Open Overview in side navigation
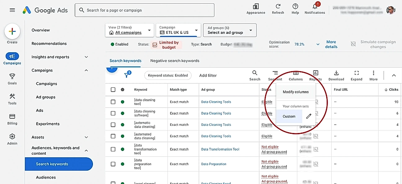The width and height of the screenshot is (402, 184). point(41,30)
